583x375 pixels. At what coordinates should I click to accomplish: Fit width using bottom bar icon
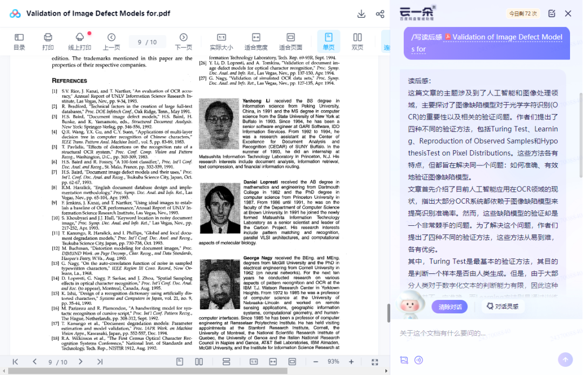(273, 361)
